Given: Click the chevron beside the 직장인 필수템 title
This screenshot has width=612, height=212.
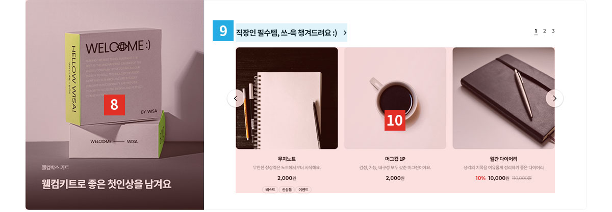Looking at the screenshot, I should [x=345, y=33].
